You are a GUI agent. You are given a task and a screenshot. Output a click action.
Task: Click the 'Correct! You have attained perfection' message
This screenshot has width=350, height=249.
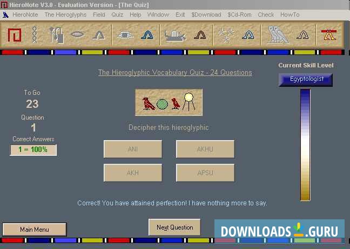click(x=172, y=203)
